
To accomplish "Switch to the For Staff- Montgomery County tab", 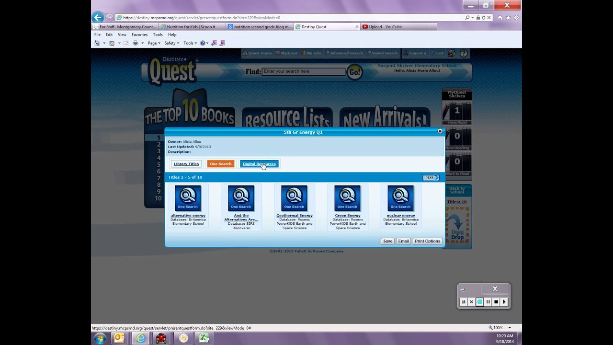I will (x=125, y=27).
